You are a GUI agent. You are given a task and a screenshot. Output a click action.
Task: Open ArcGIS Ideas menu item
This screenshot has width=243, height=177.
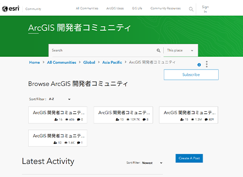pos(115,8)
